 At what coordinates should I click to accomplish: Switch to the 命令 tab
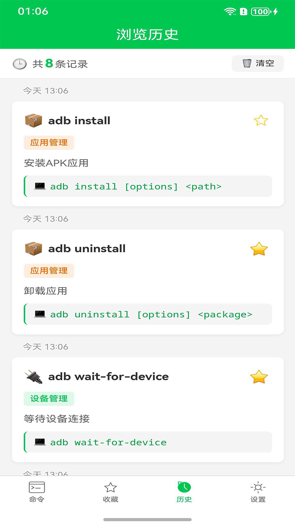37,492
